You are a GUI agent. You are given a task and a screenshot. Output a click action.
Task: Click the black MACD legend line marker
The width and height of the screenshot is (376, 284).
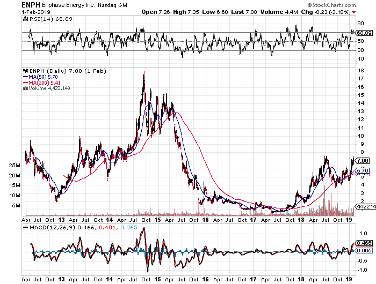[x=25, y=228]
